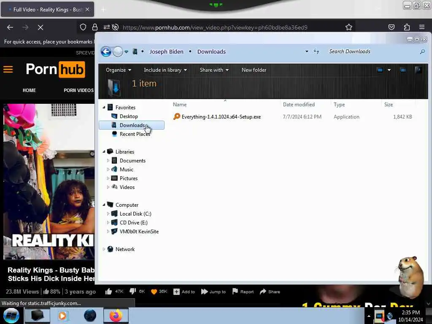Click Firefox tracking protection shield icon
The width and height of the screenshot is (432, 324).
tap(83, 27)
